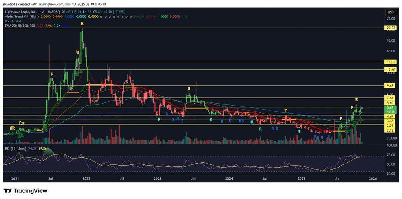Viewport: 402px width, 199px height.
Task: Click the TradingView.com link in header text
Action: point(47,3)
